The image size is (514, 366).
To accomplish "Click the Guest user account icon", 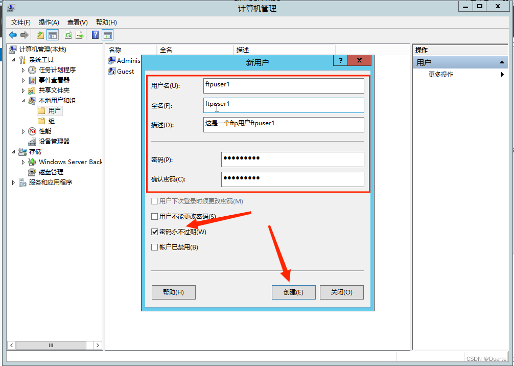I will point(112,71).
